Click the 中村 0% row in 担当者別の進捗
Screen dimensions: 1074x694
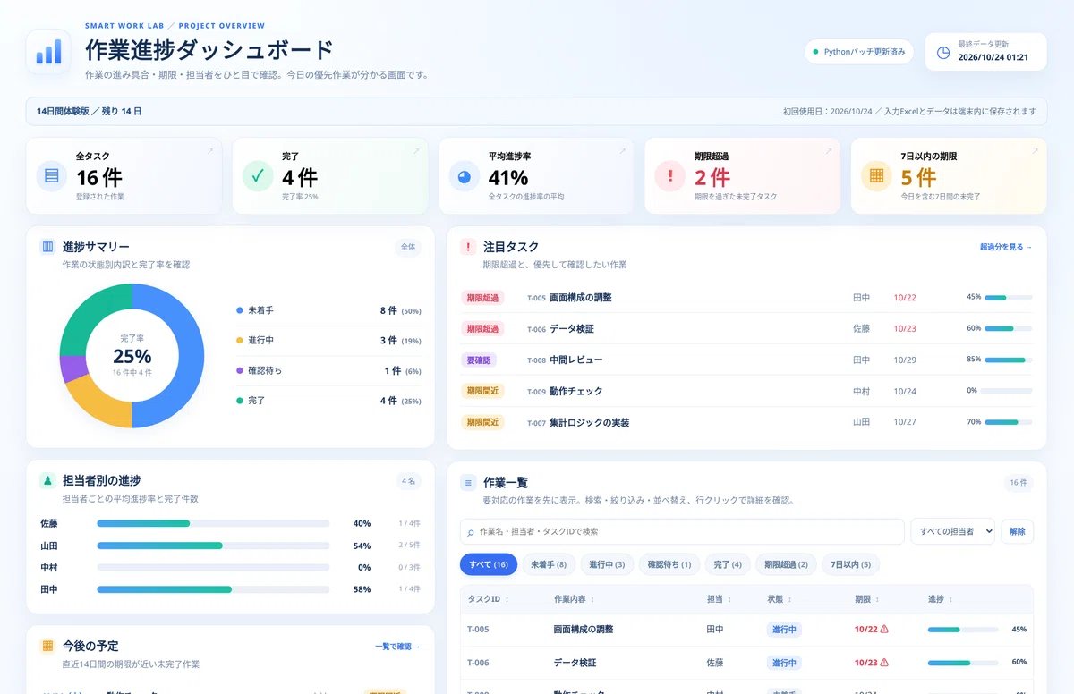click(230, 567)
